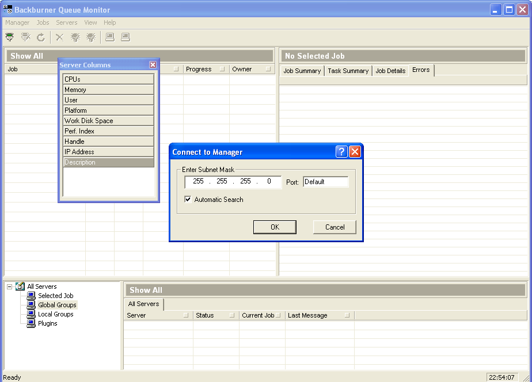532x382 pixels.
Task: Open the Servers menu
Action: 66,22
